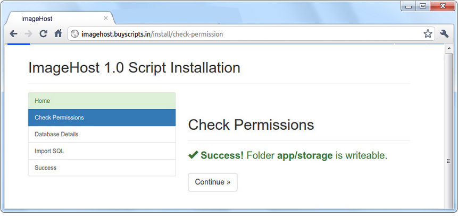The image size is (458, 220).
Task: Select Check Permissions in the sidebar
Action: [102, 118]
